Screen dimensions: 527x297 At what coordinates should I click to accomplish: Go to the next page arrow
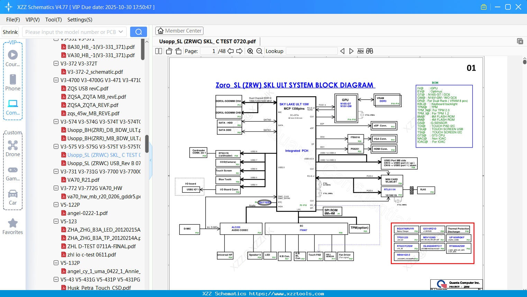tap(239, 51)
